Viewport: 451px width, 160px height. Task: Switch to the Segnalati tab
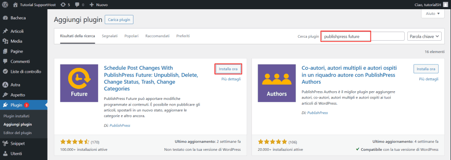(x=110, y=36)
